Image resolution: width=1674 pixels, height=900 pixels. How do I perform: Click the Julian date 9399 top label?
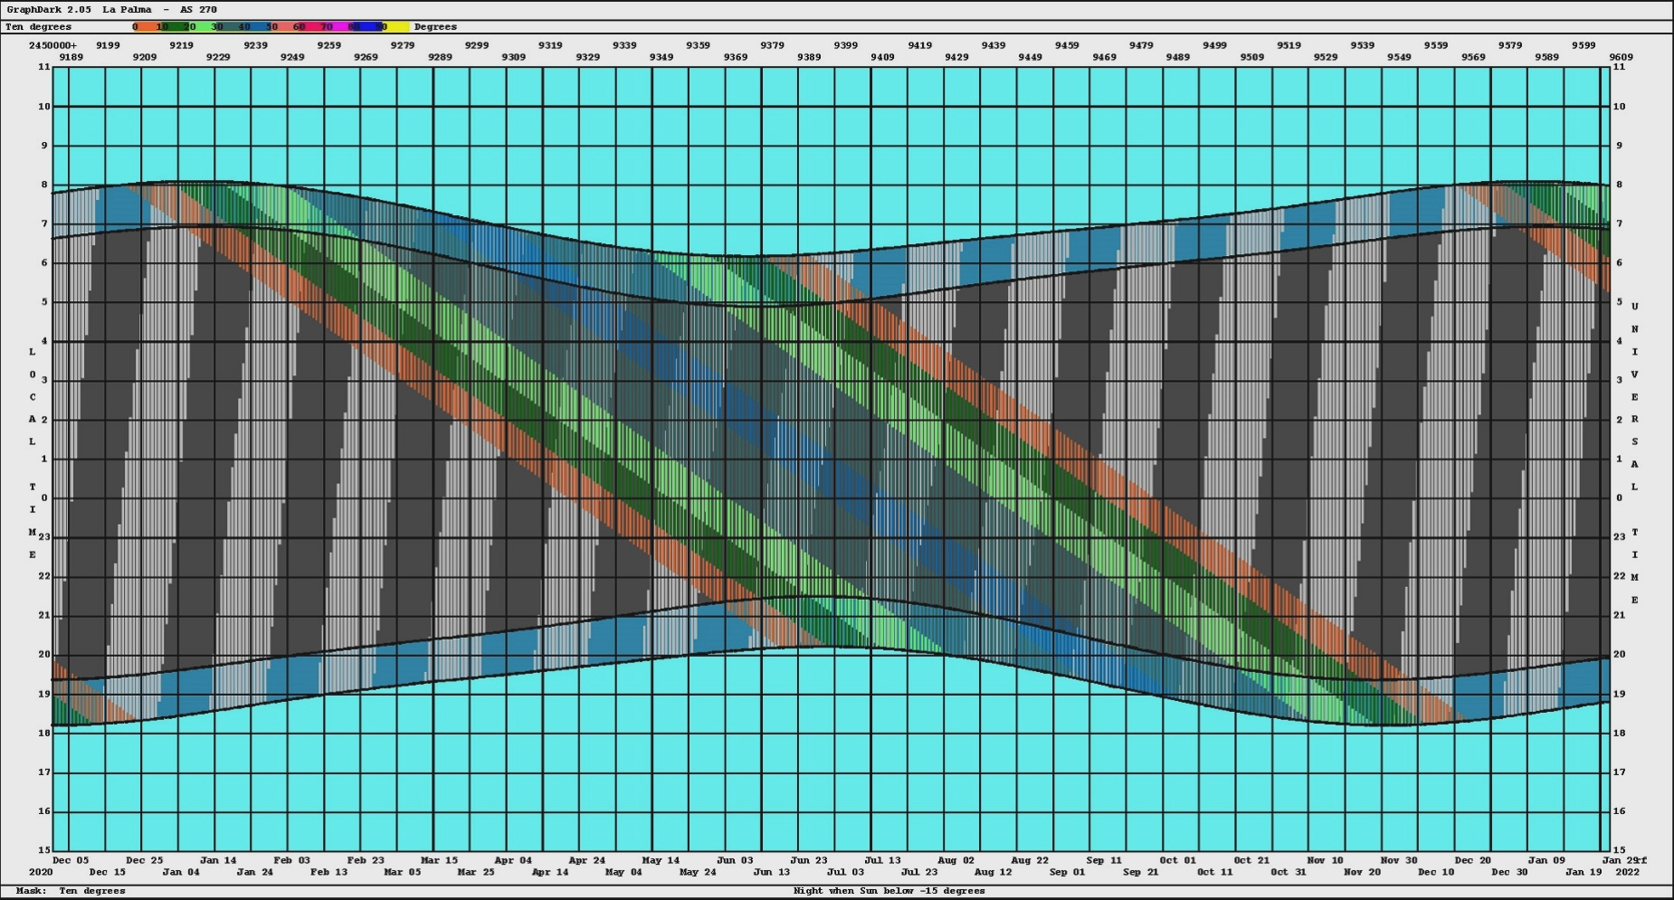click(846, 45)
